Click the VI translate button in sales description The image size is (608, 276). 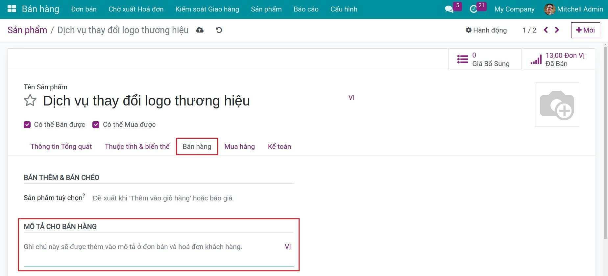pyautogui.click(x=288, y=247)
